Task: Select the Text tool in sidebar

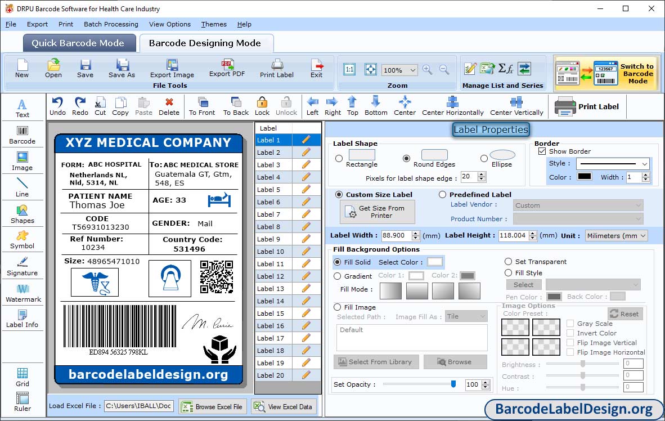Action: pos(22,108)
